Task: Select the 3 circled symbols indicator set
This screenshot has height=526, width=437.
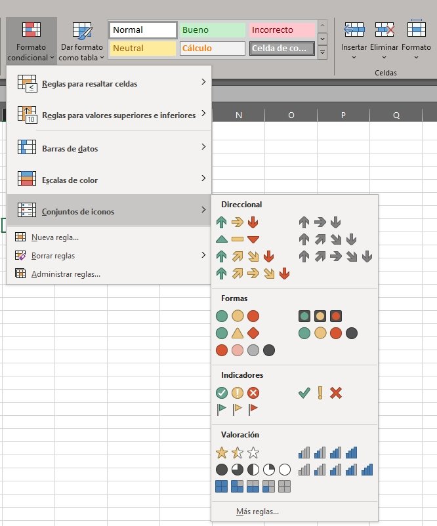Action: [x=238, y=392]
